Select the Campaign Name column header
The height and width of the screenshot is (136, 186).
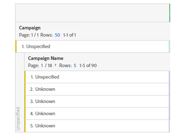pos(46,58)
